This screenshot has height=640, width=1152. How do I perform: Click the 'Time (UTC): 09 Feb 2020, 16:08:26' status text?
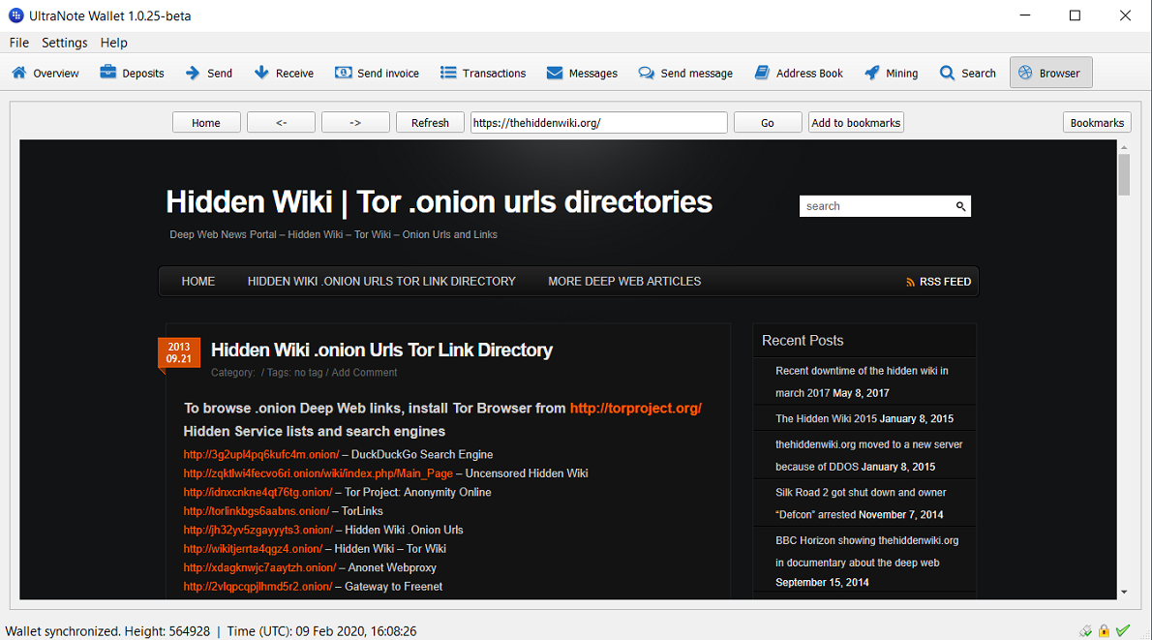[321, 631]
